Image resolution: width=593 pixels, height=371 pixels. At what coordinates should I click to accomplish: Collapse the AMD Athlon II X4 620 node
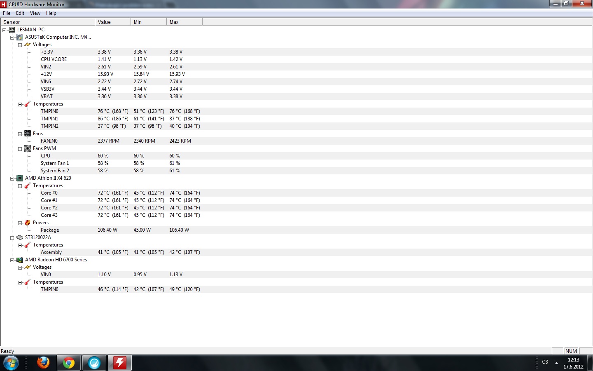pos(12,178)
